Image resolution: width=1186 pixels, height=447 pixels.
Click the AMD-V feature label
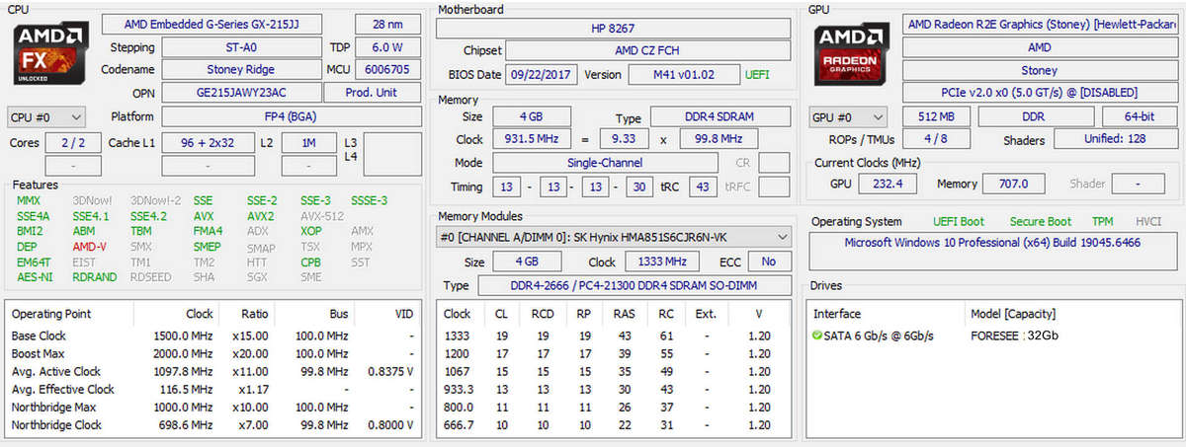click(90, 247)
